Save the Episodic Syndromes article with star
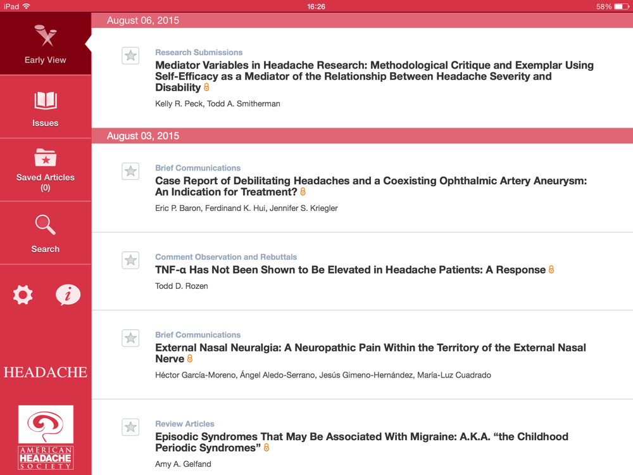 point(130,427)
